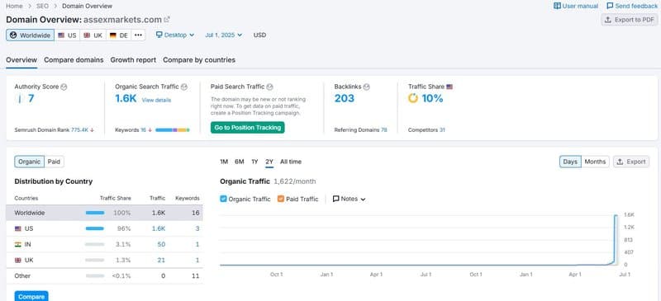
Task: Click the Send feedback speech bubble icon
Action: [610, 6]
